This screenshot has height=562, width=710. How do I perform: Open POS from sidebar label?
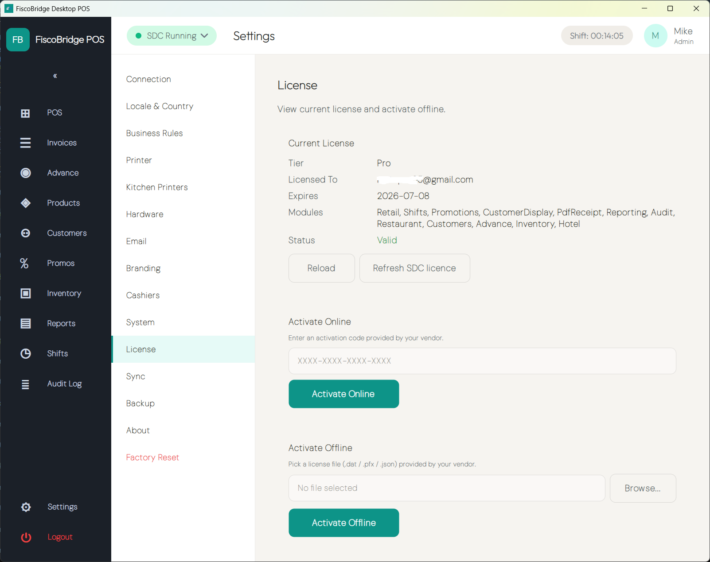[55, 113]
